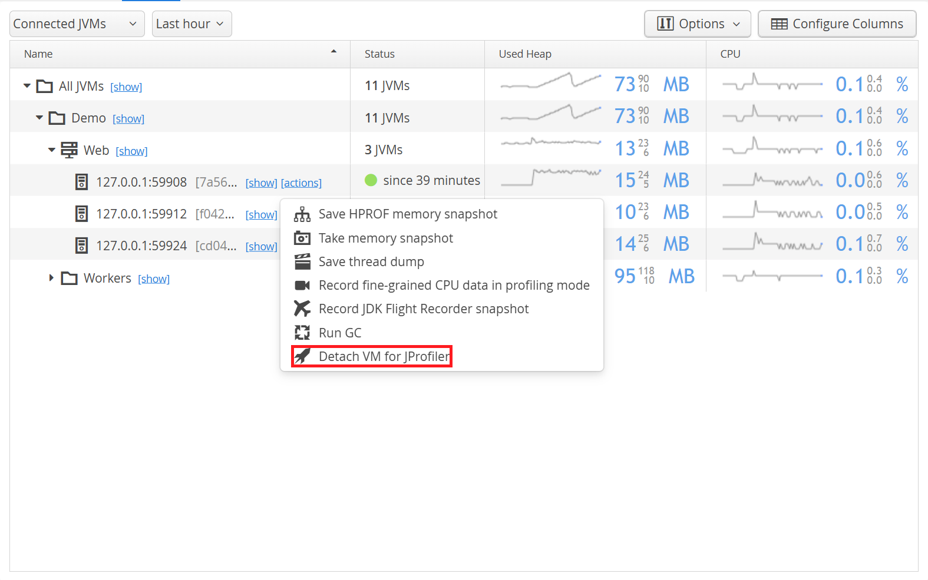Click the 95 MB heap value for Workers
Screen dimensions: 928x580
(655, 276)
